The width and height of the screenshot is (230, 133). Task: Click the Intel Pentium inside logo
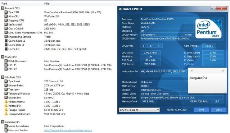208,28
